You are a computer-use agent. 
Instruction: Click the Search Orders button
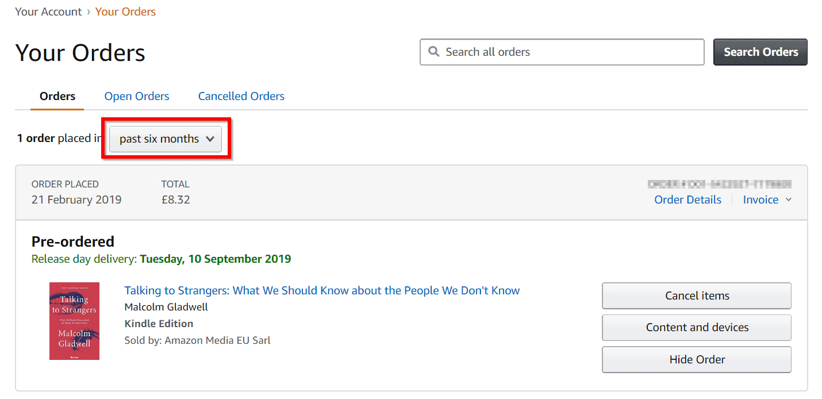click(x=760, y=52)
